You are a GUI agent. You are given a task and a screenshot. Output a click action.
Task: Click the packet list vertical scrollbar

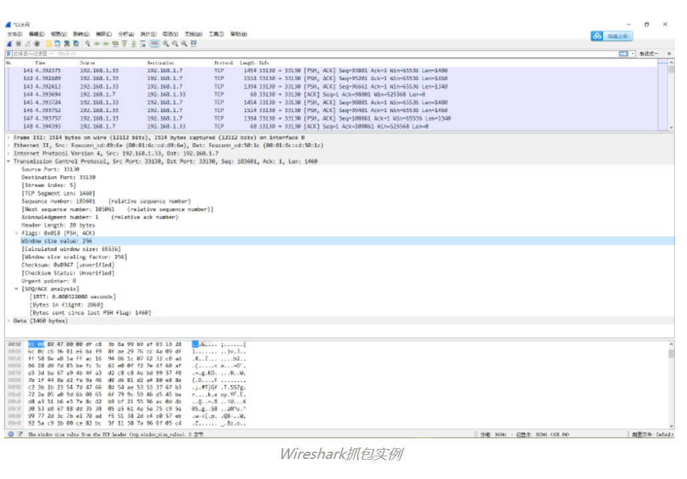671,95
